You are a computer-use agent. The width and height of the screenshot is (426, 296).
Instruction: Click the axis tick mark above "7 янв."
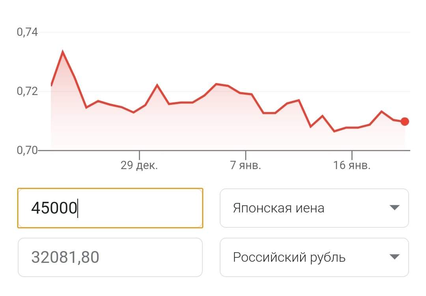tap(245, 154)
